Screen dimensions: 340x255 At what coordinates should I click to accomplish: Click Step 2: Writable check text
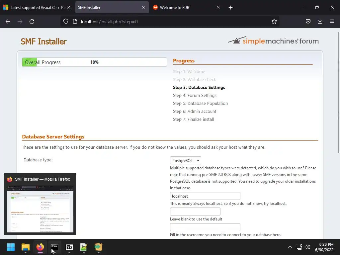click(x=194, y=80)
